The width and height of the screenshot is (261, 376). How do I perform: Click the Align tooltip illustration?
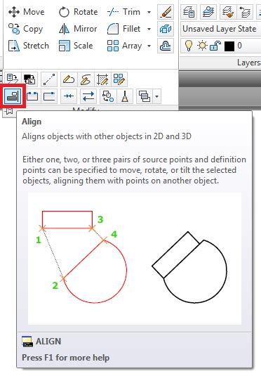coord(135,258)
